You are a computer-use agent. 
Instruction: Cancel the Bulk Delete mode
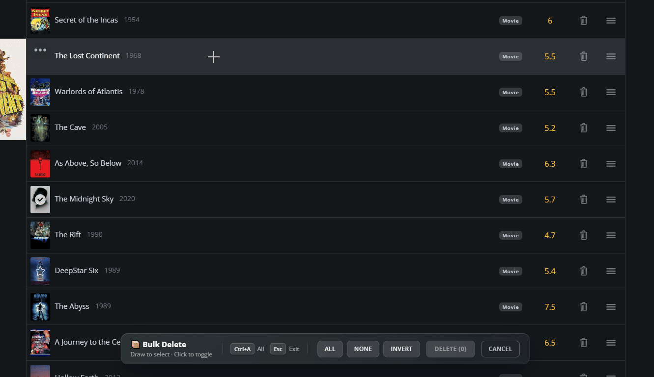500,349
